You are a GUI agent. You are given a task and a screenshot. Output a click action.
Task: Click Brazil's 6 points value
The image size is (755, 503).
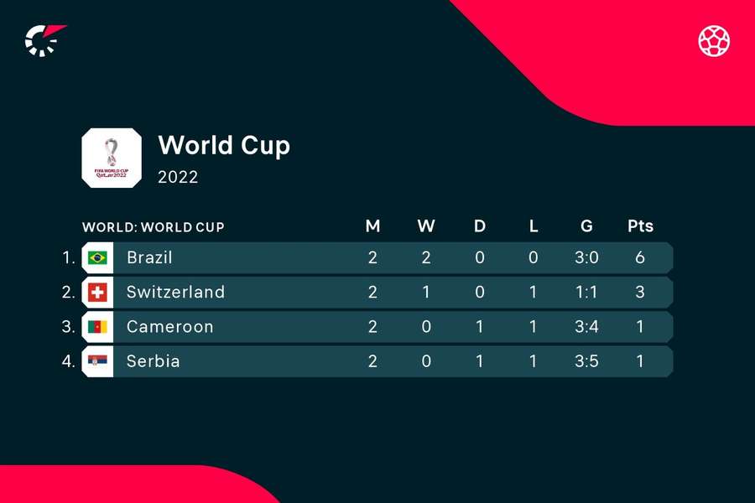(640, 257)
